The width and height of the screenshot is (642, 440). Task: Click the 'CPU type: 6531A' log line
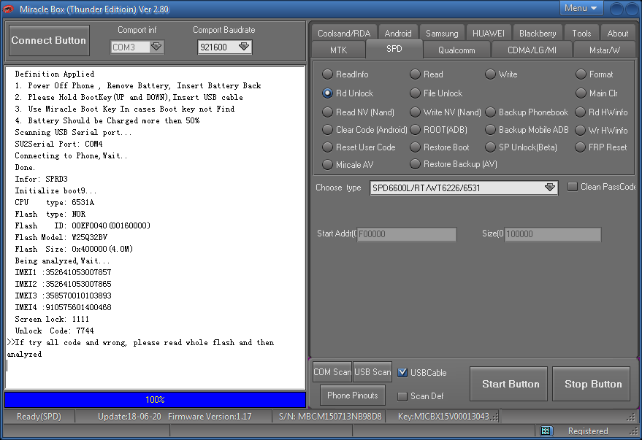point(55,202)
